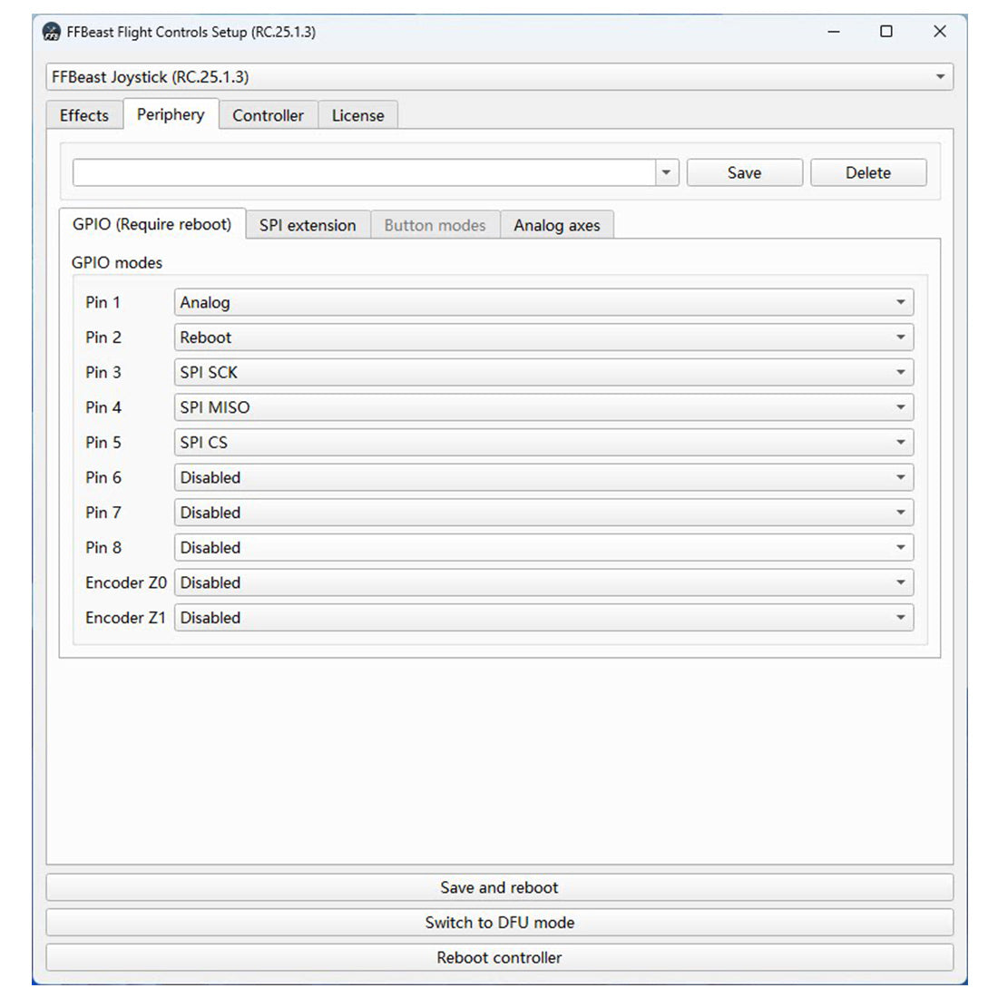Click the profile name input field

pos(363,172)
